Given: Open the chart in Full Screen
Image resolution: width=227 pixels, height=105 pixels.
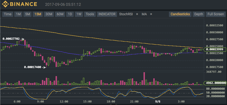Looking at the screenshot, I should pyautogui.click(x=216, y=14).
